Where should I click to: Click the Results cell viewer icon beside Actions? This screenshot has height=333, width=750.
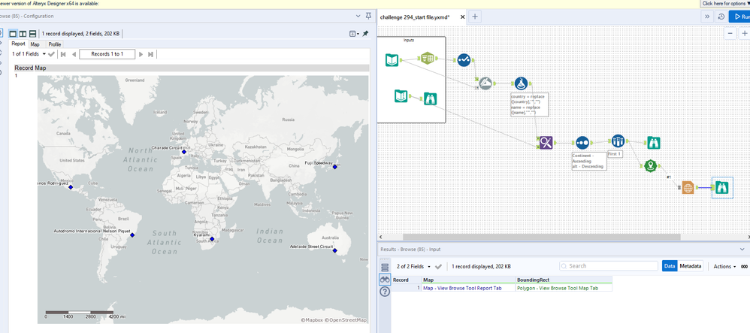744,267
